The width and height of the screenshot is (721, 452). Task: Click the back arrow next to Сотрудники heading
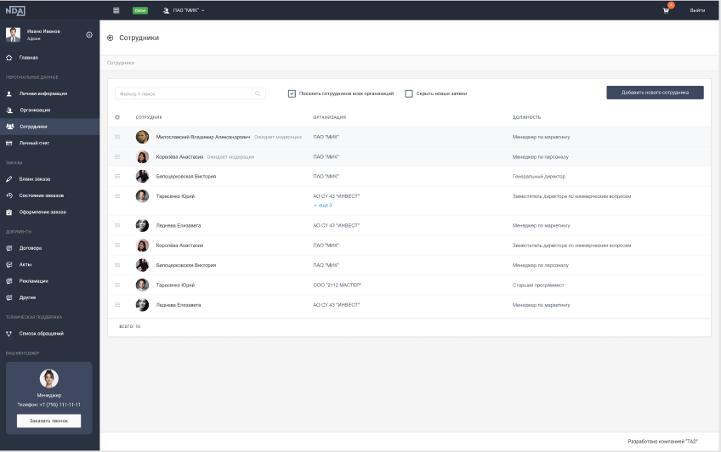[x=111, y=38]
